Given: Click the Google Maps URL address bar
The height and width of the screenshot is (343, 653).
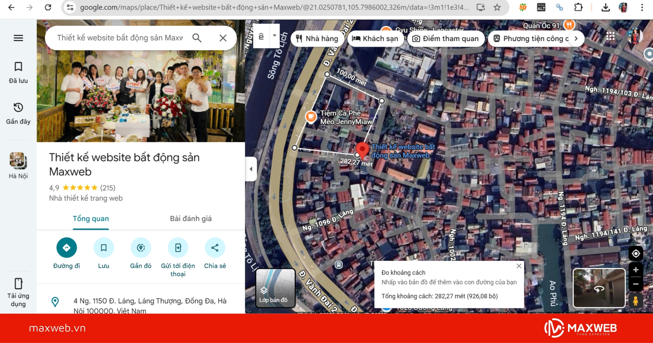Looking at the screenshot, I should point(274,7).
